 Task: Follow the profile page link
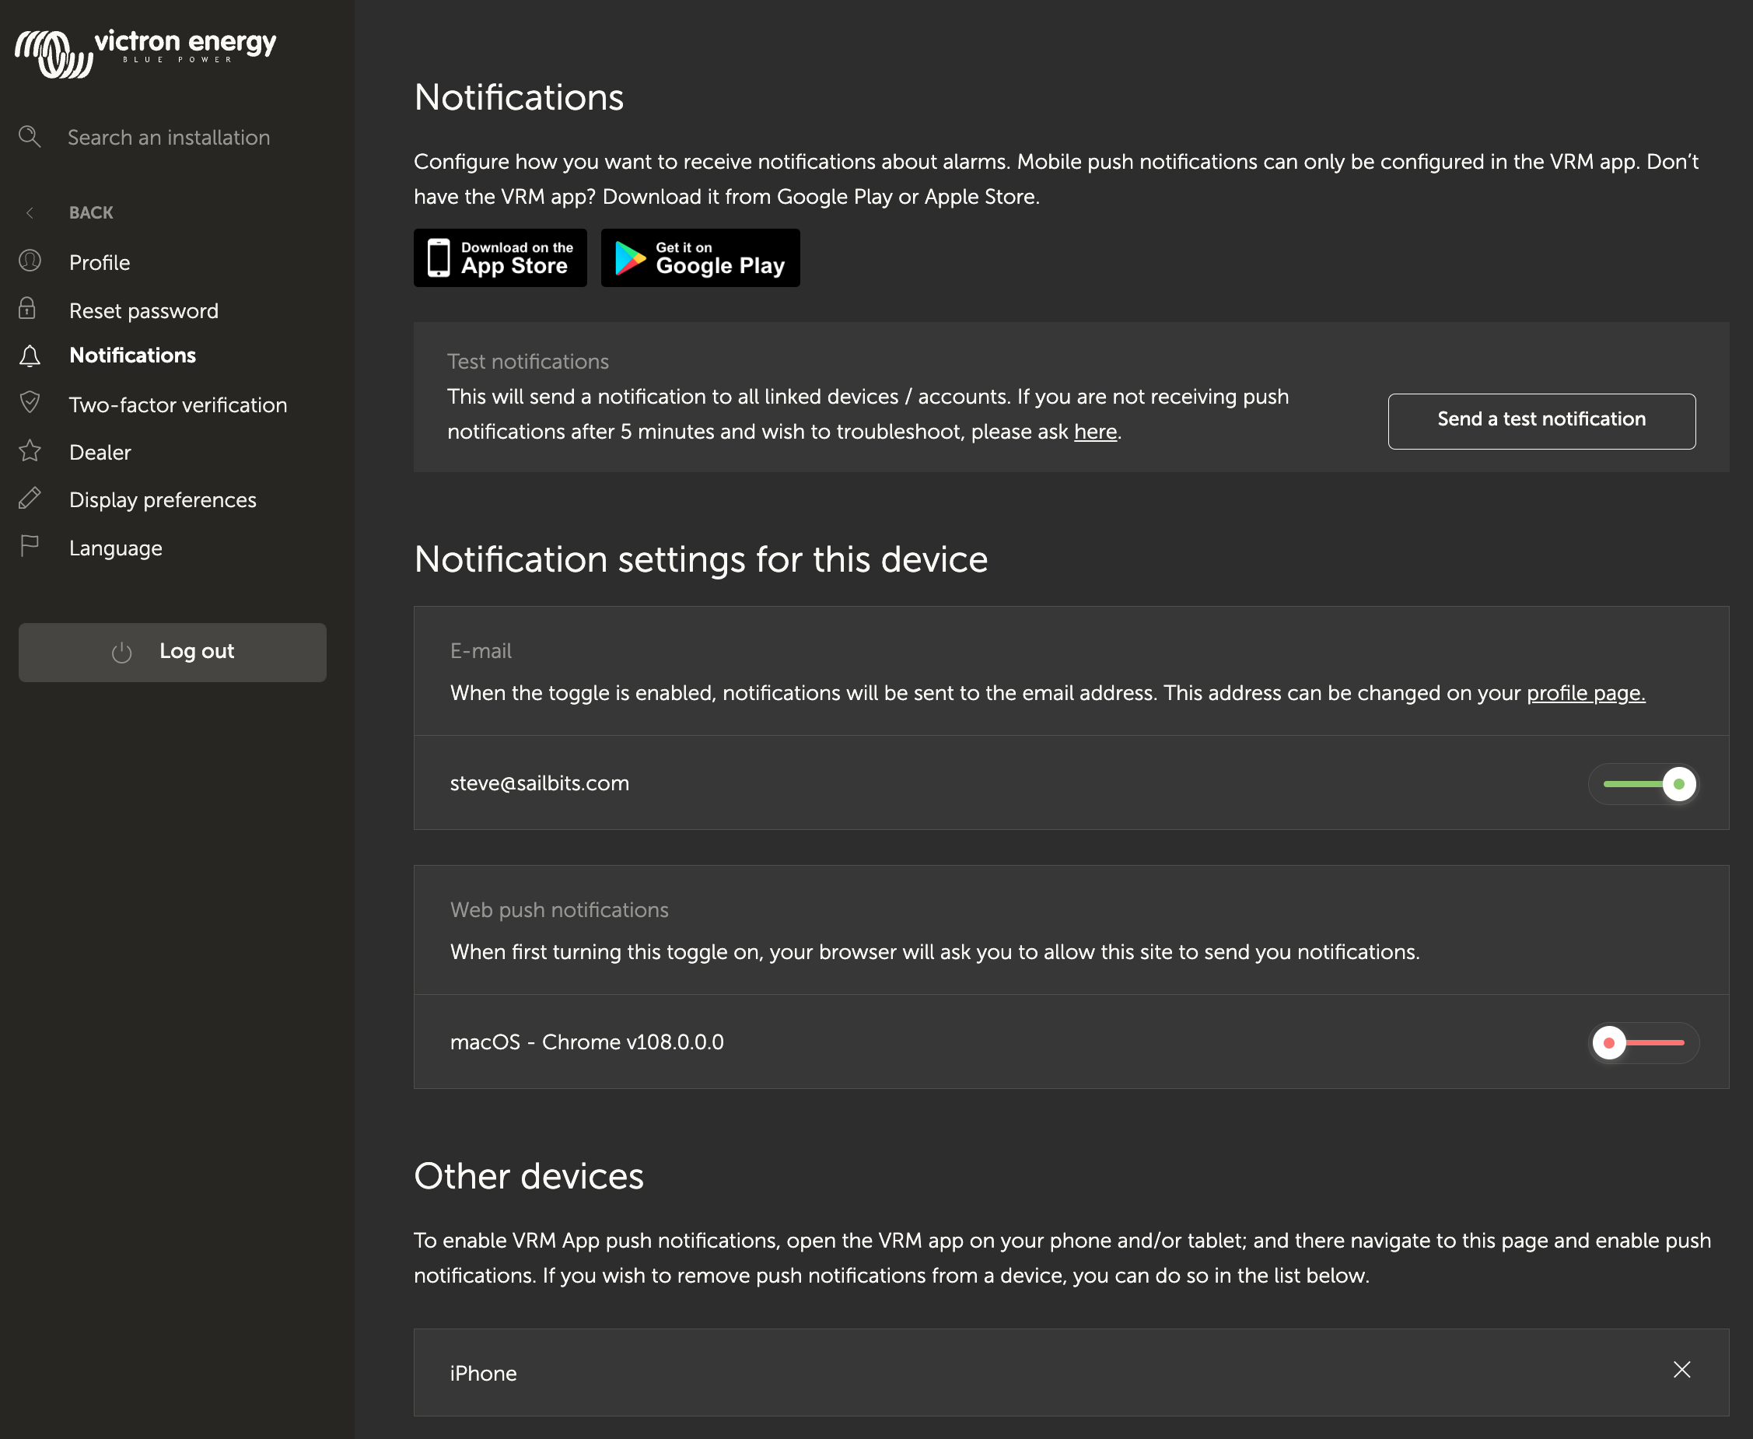point(1587,693)
